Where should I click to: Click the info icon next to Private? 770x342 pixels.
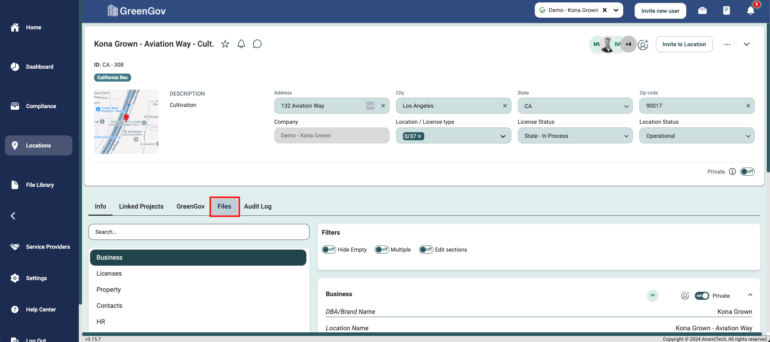pos(733,172)
